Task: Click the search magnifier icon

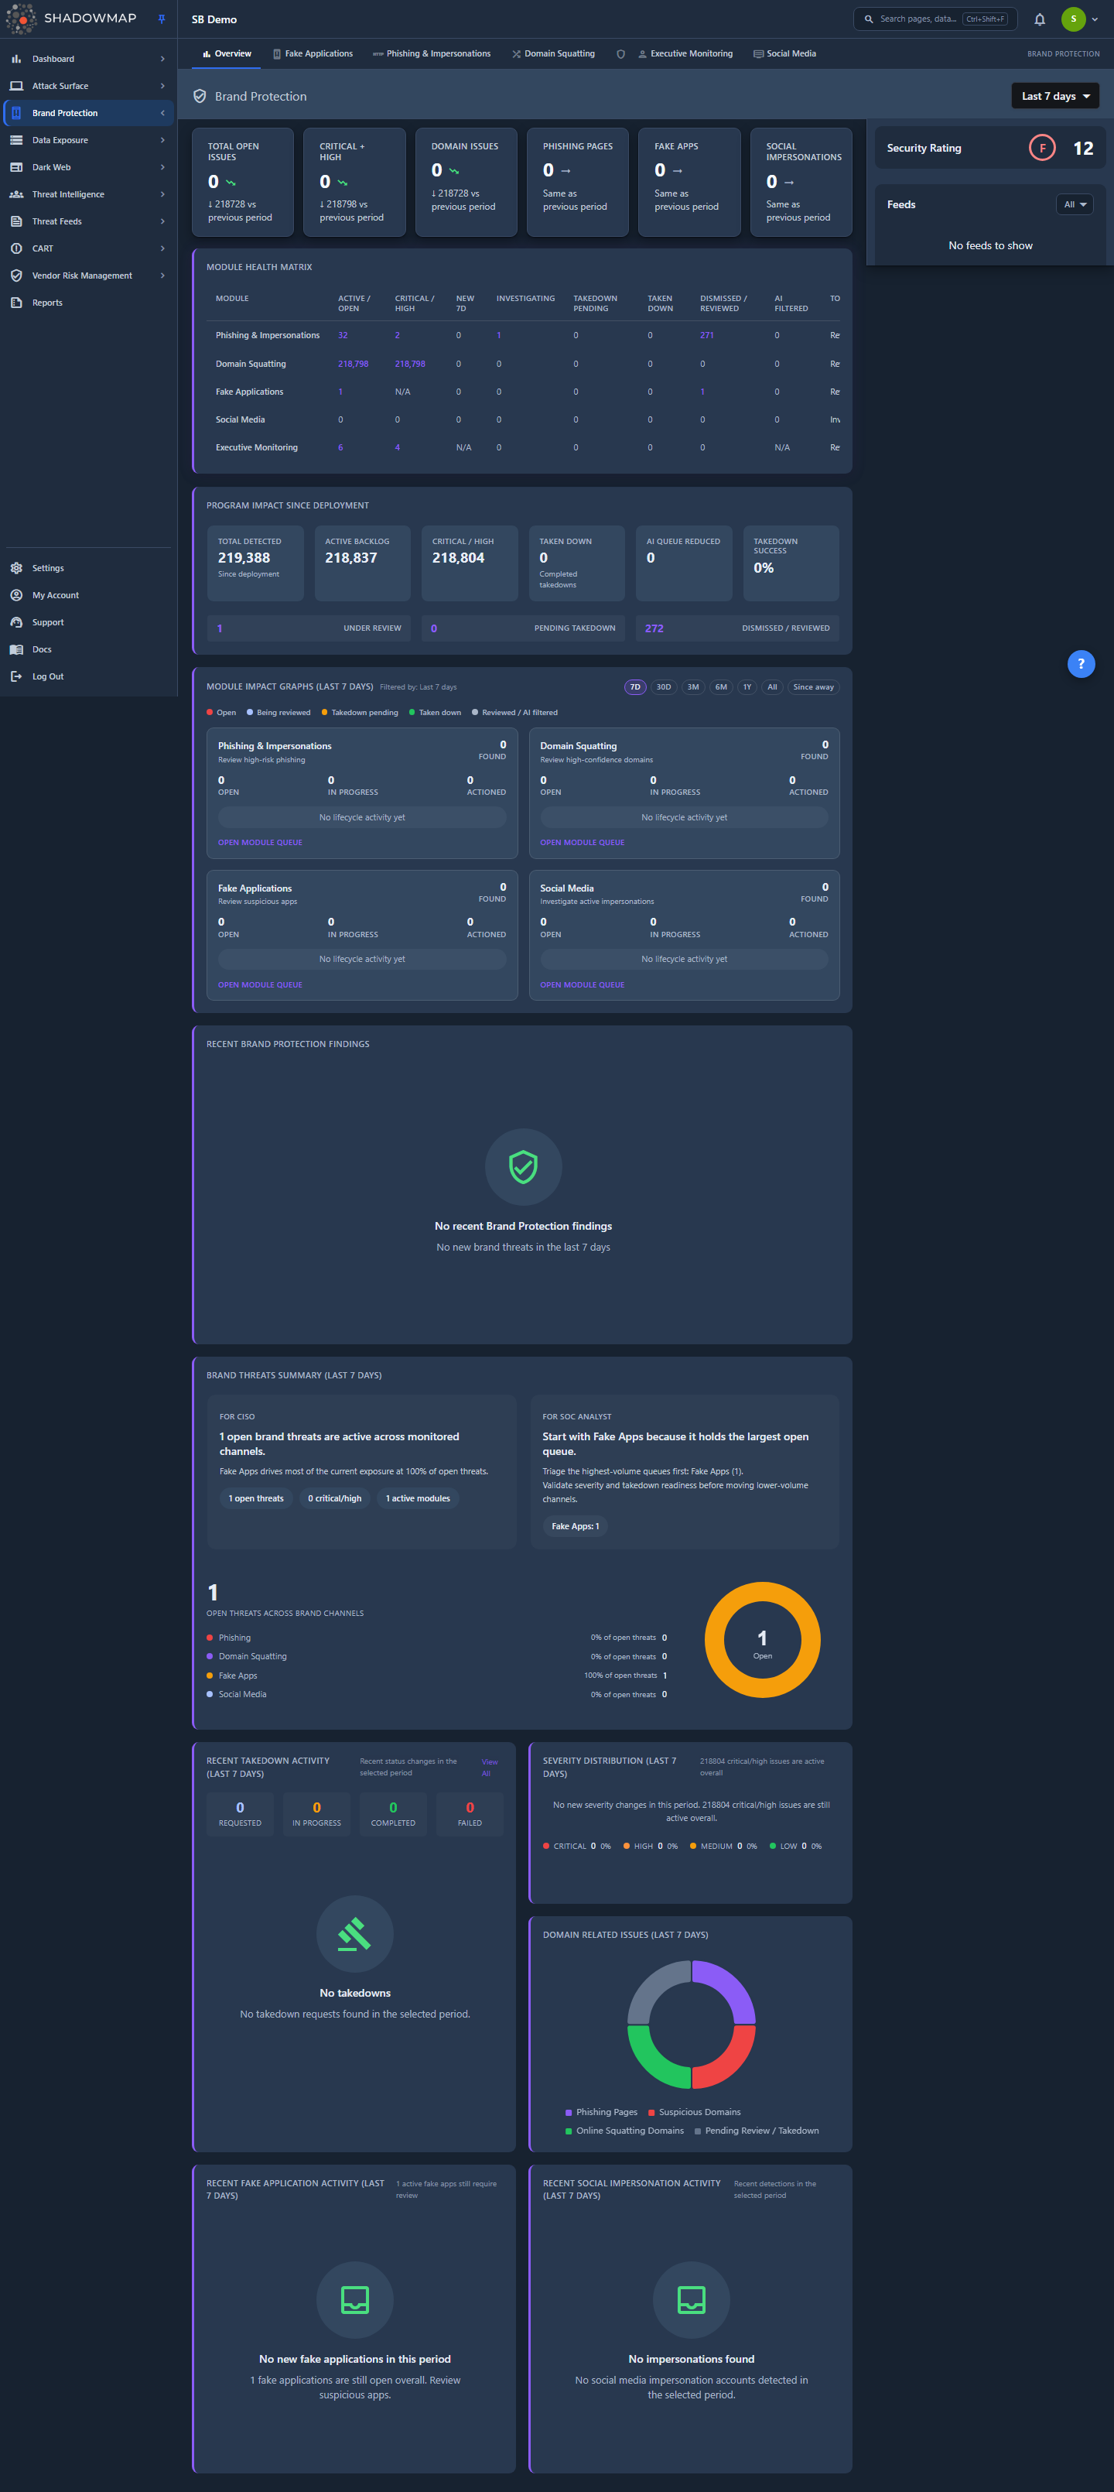Action: point(868,19)
